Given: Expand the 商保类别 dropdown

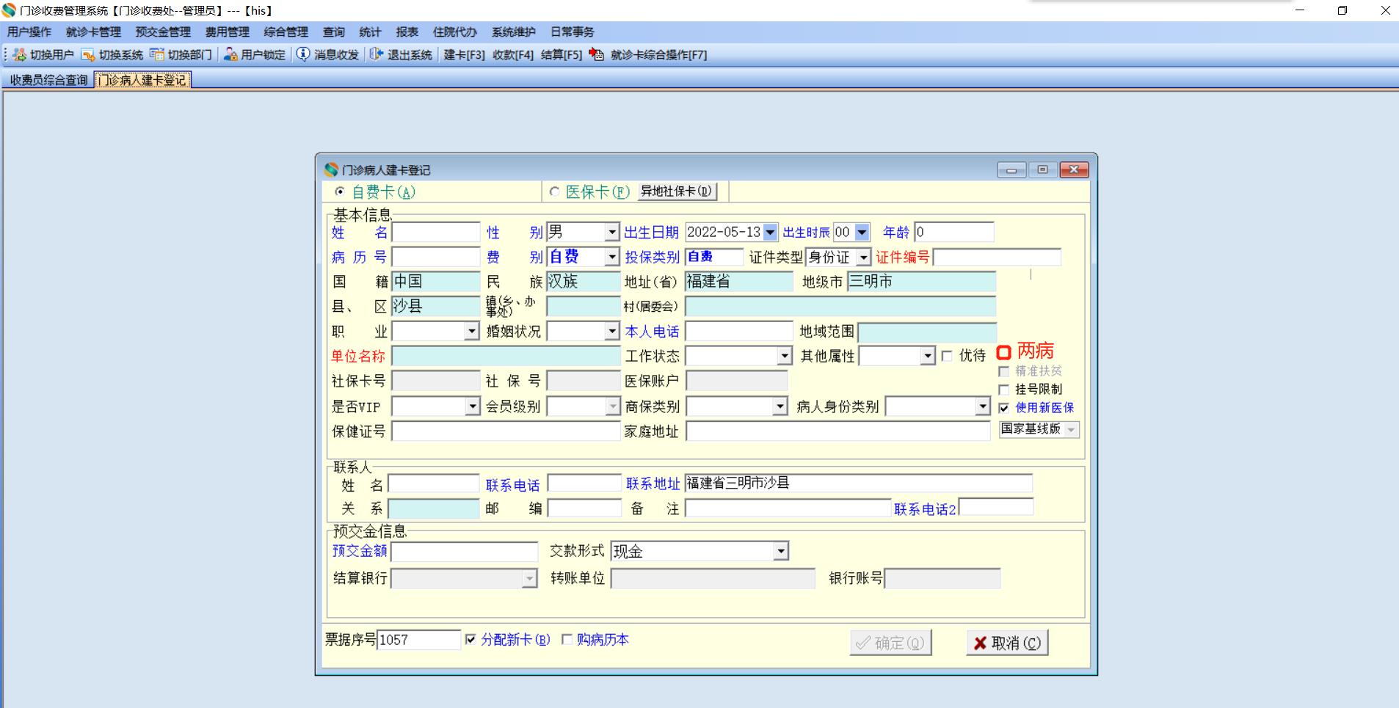Looking at the screenshot, I should click(x=780, y=406).
